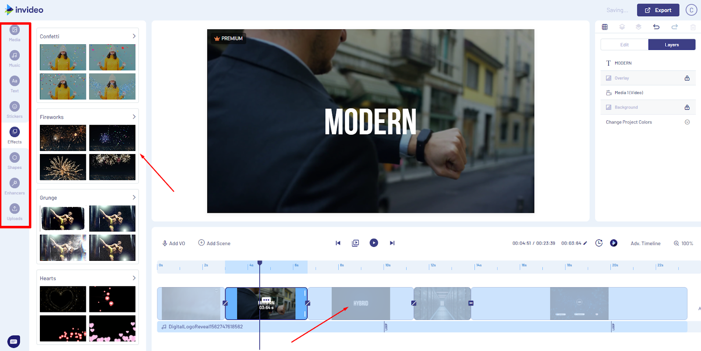Image resolution: width=701 pixels, height=351 pixels.
Task: Switch to the Edit tab
Action: [624, 45]
